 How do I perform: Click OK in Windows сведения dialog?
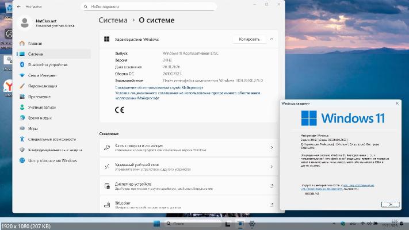(x=389, y=204)
